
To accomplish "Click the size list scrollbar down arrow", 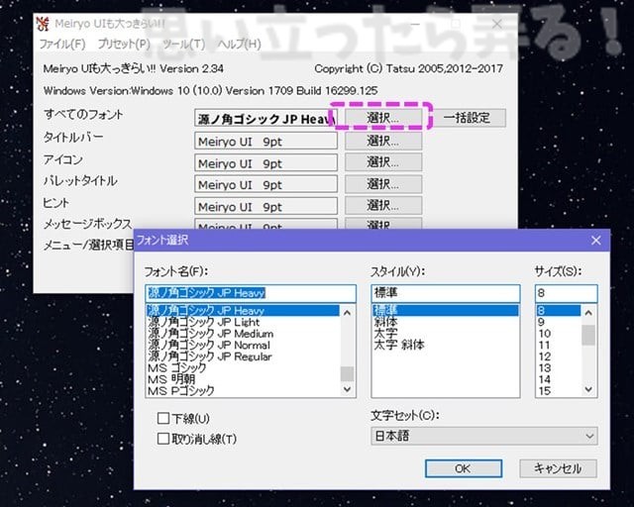I will coord(588,390).
